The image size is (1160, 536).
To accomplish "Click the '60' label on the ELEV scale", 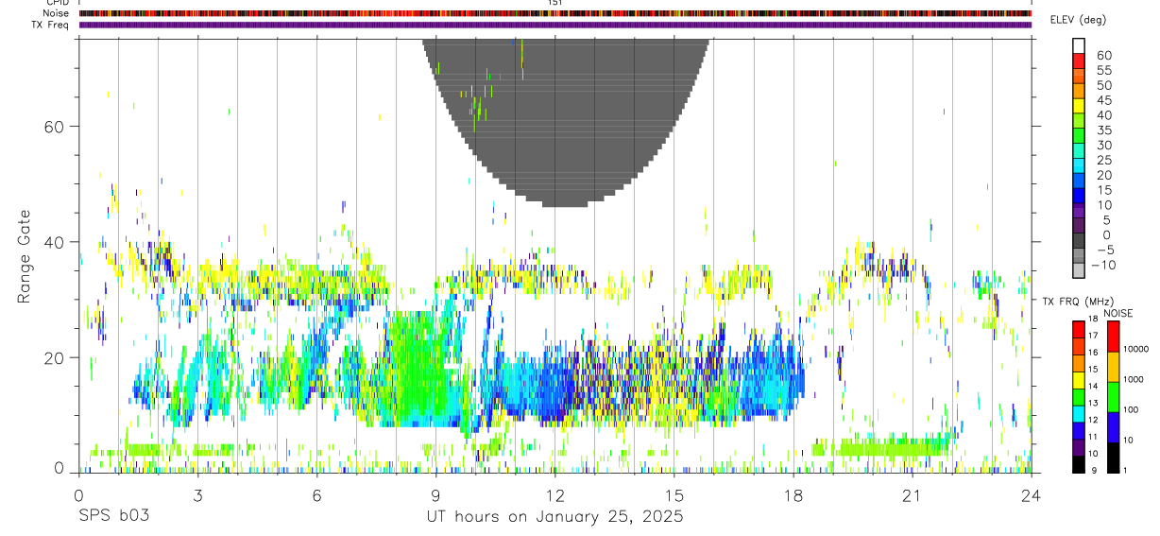I will pos(1104,55).
